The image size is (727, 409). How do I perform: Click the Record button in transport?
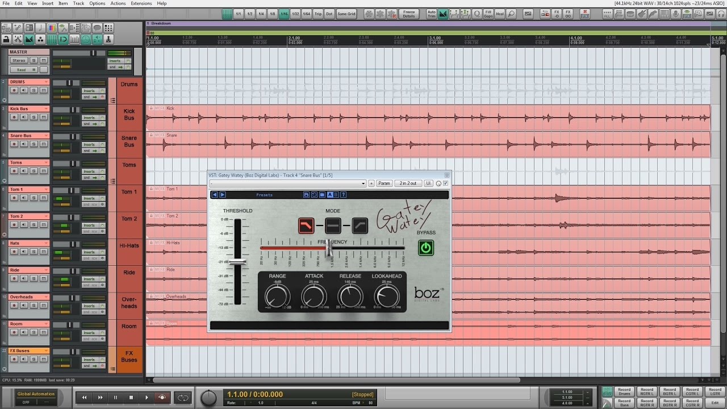coord(162,398)
